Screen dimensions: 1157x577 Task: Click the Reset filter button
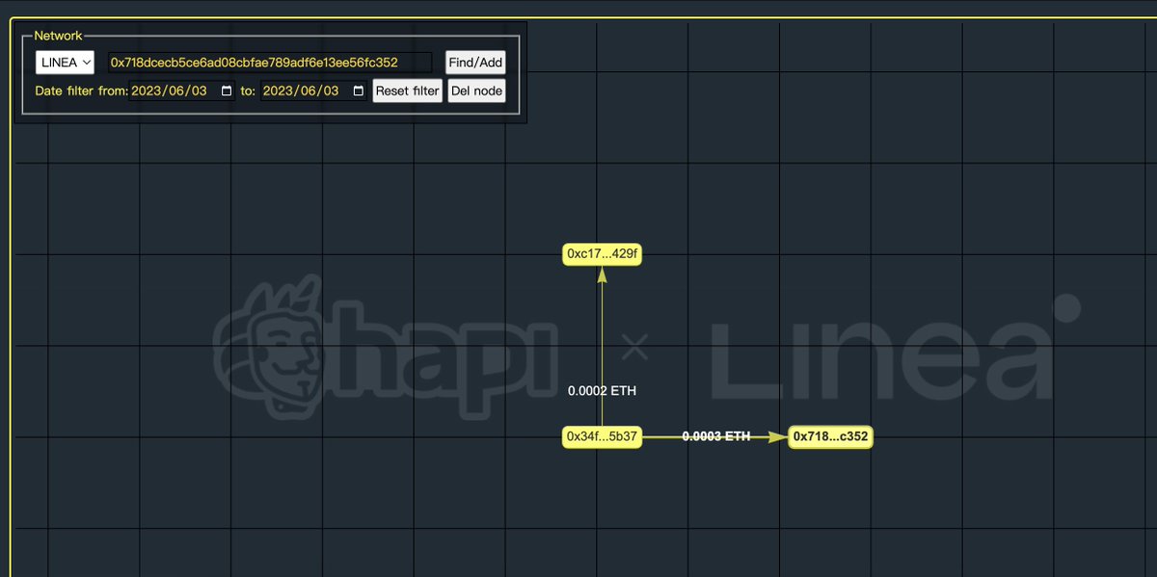pos(407,91)
